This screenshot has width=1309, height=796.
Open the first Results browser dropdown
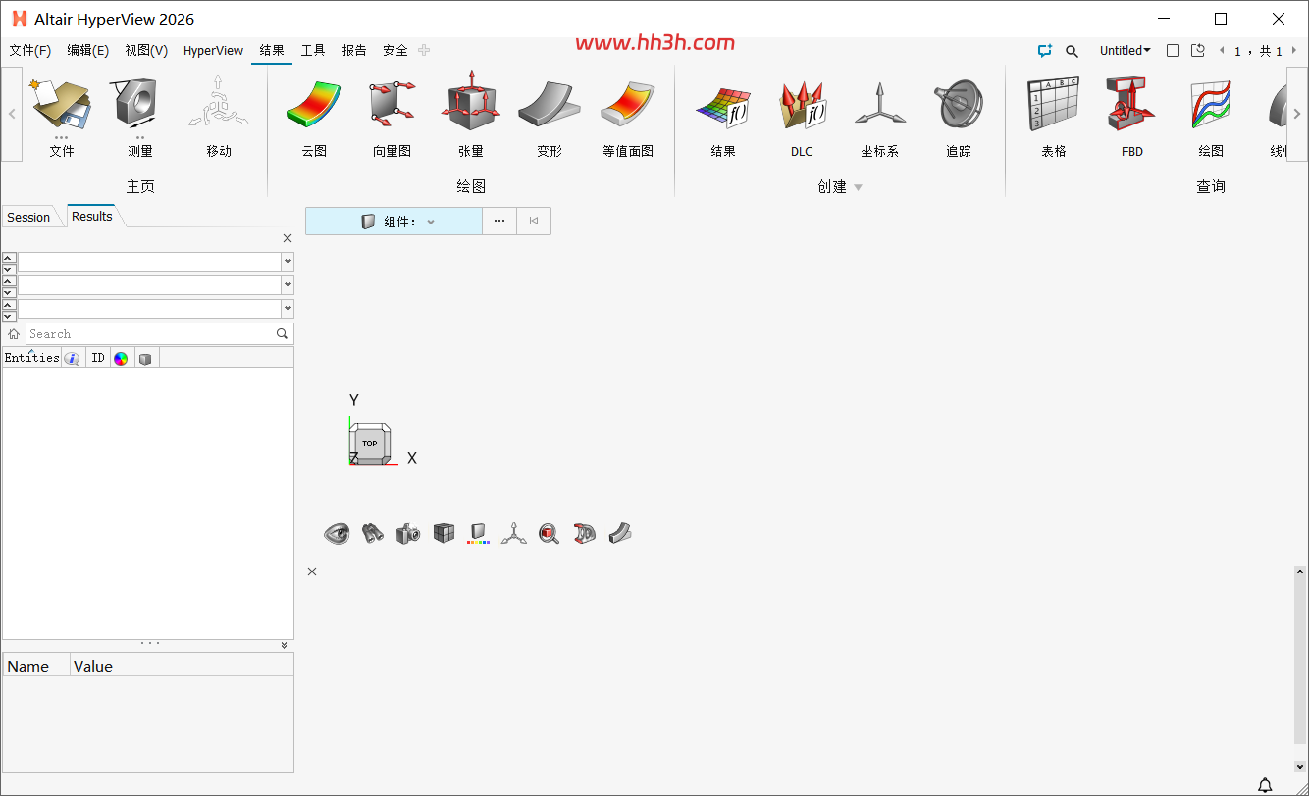point(288,262)
